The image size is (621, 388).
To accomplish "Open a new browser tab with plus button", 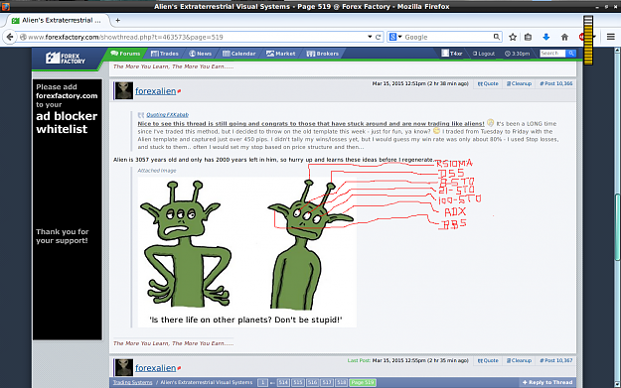I will (117, 20).
